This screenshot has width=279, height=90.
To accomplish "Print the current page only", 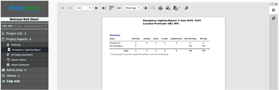I will pos(168,8).
